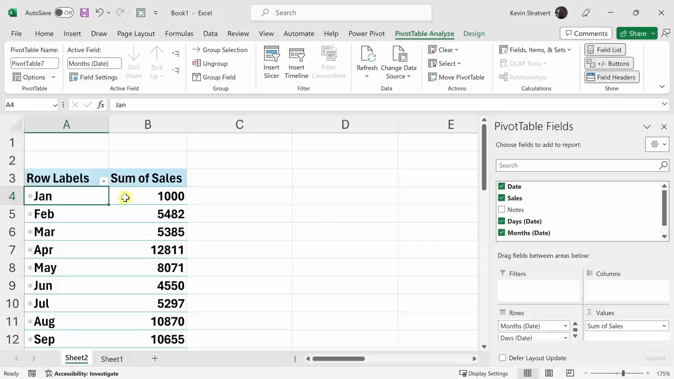Open the Comments button
The width and height of the screenshot is (674, 379).
click(x=586, y=33)
